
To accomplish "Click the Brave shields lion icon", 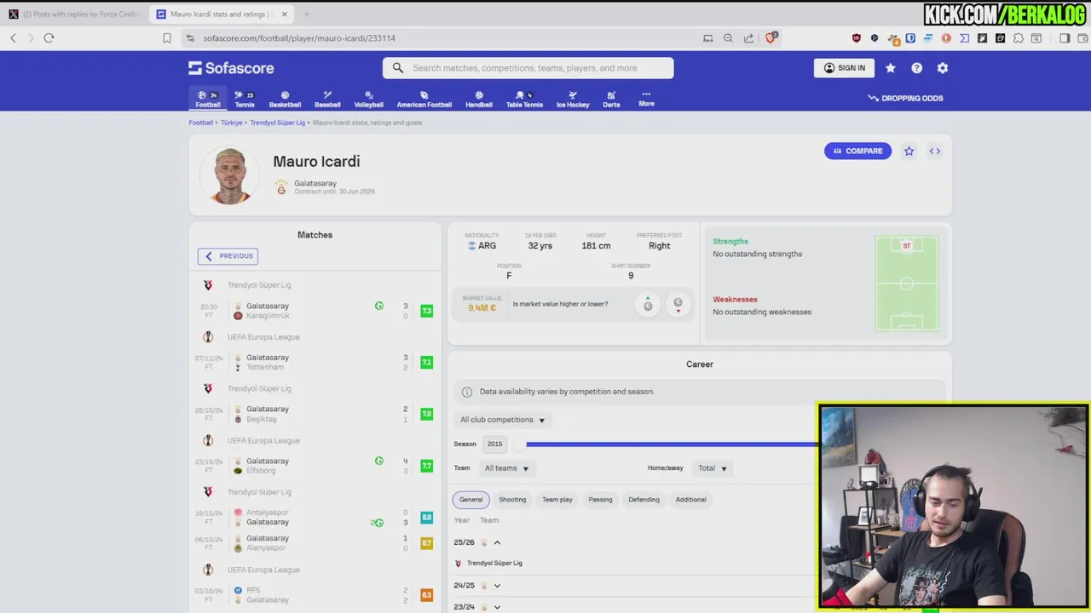I will (x=771, y=37).
